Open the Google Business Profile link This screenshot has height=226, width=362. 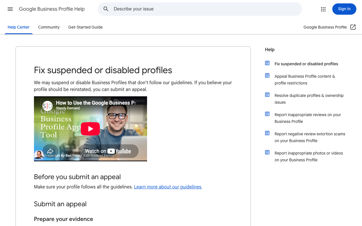click(x=325, y=27)
